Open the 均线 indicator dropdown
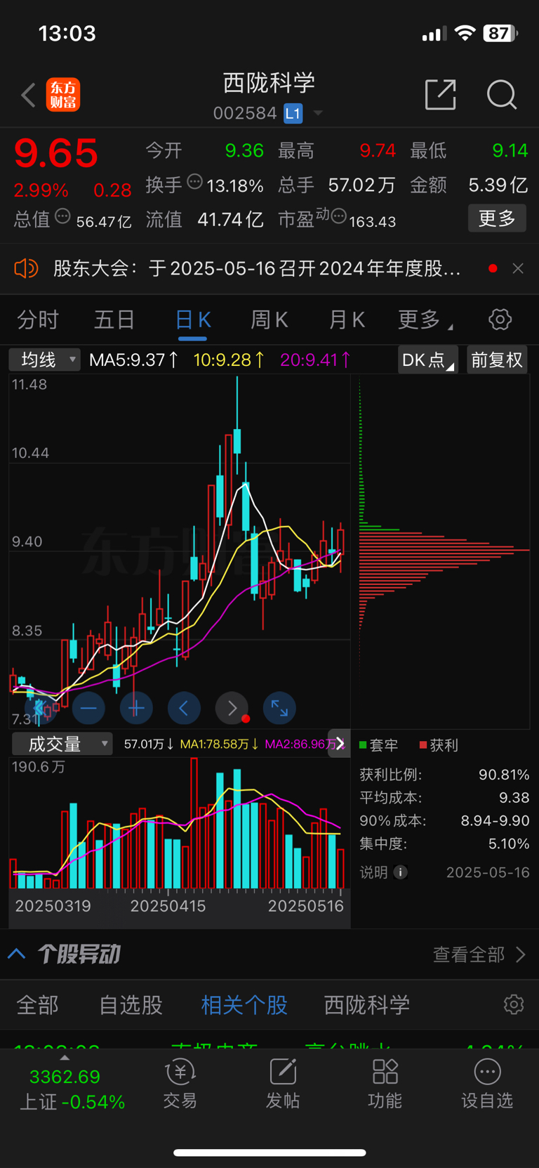This screenshot has height=1168, width=539. click(45, 360)
